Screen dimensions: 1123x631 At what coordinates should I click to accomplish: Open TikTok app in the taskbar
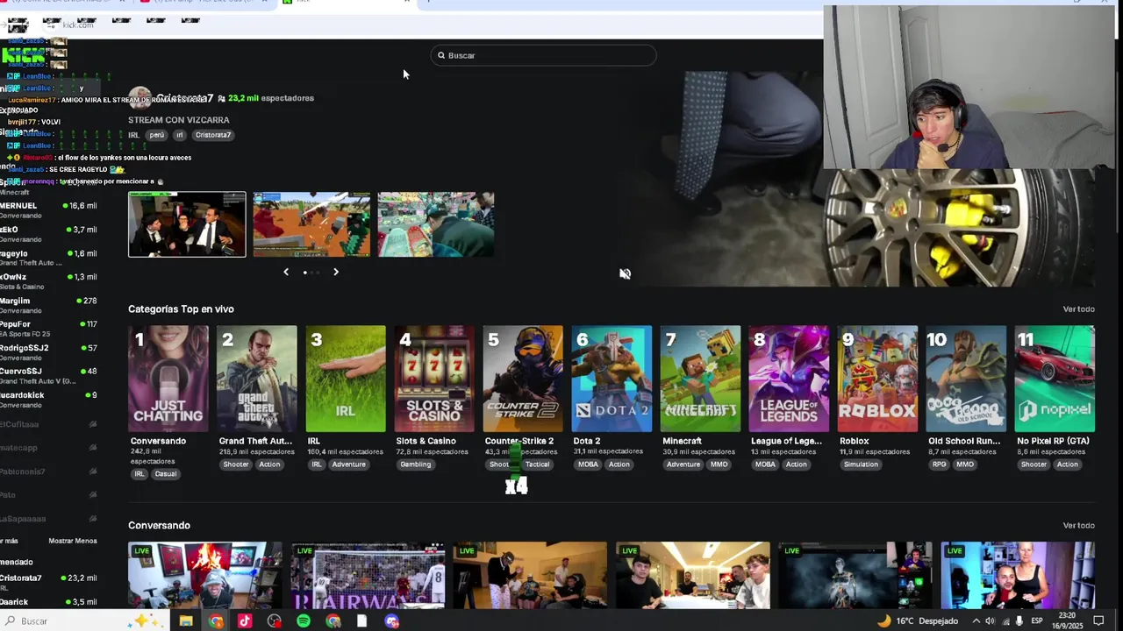pos(245,620)
